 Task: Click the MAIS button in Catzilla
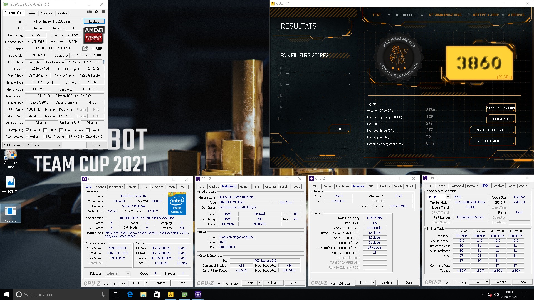[339, 129]
